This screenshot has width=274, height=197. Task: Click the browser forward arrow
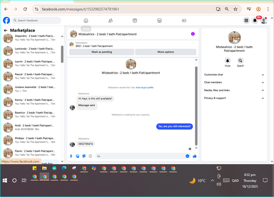[x=15, y=9]
